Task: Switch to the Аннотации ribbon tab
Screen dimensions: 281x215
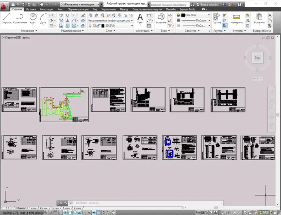Action: pyautogui.click(x=46, y=9)
